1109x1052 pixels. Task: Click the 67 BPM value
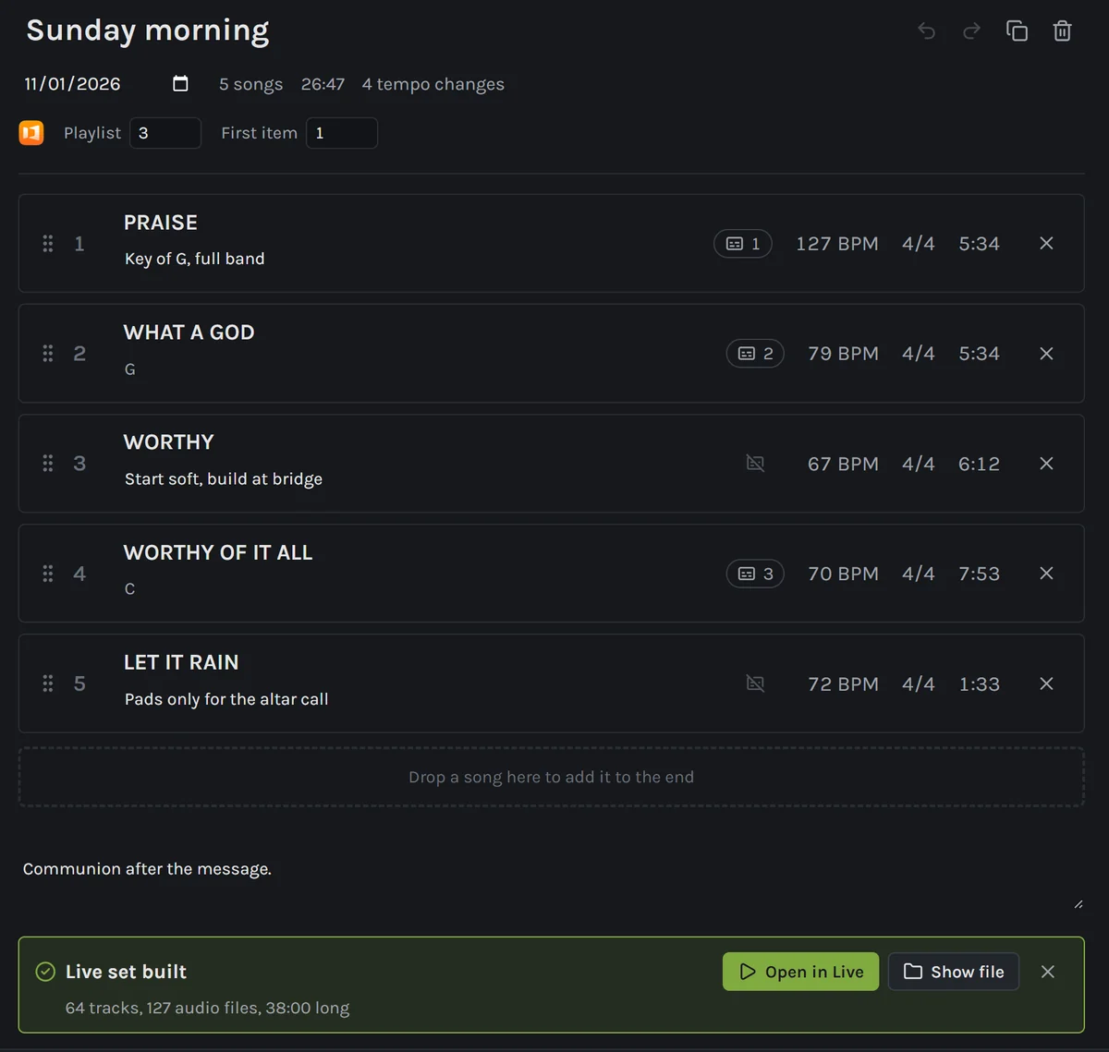(x=843, y=464)
